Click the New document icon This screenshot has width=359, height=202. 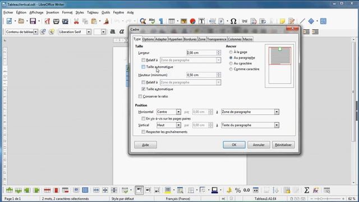[9, 21]
